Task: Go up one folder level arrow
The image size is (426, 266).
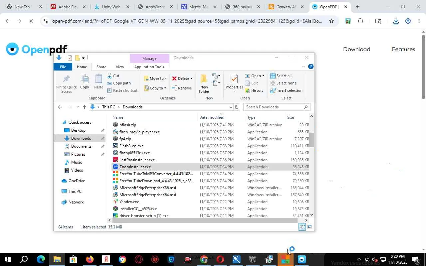Action: point(85,107)
